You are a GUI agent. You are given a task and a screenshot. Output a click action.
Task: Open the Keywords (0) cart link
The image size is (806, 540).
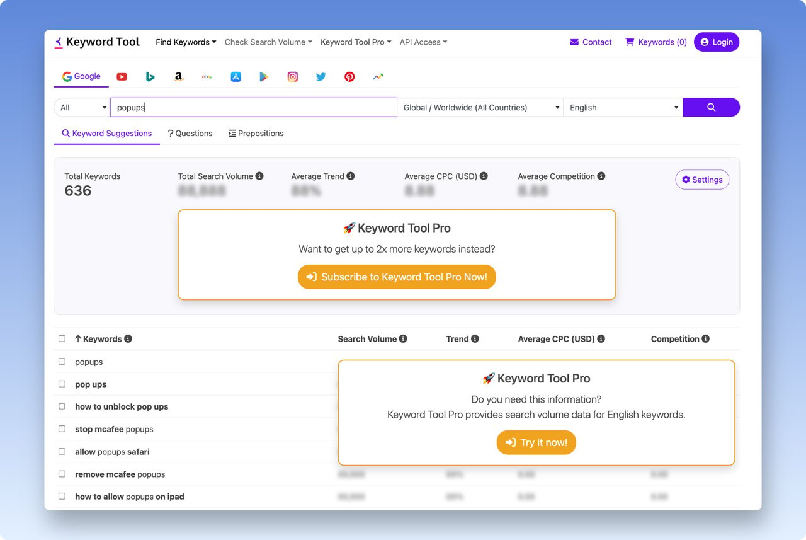click(x=656, y=42)
